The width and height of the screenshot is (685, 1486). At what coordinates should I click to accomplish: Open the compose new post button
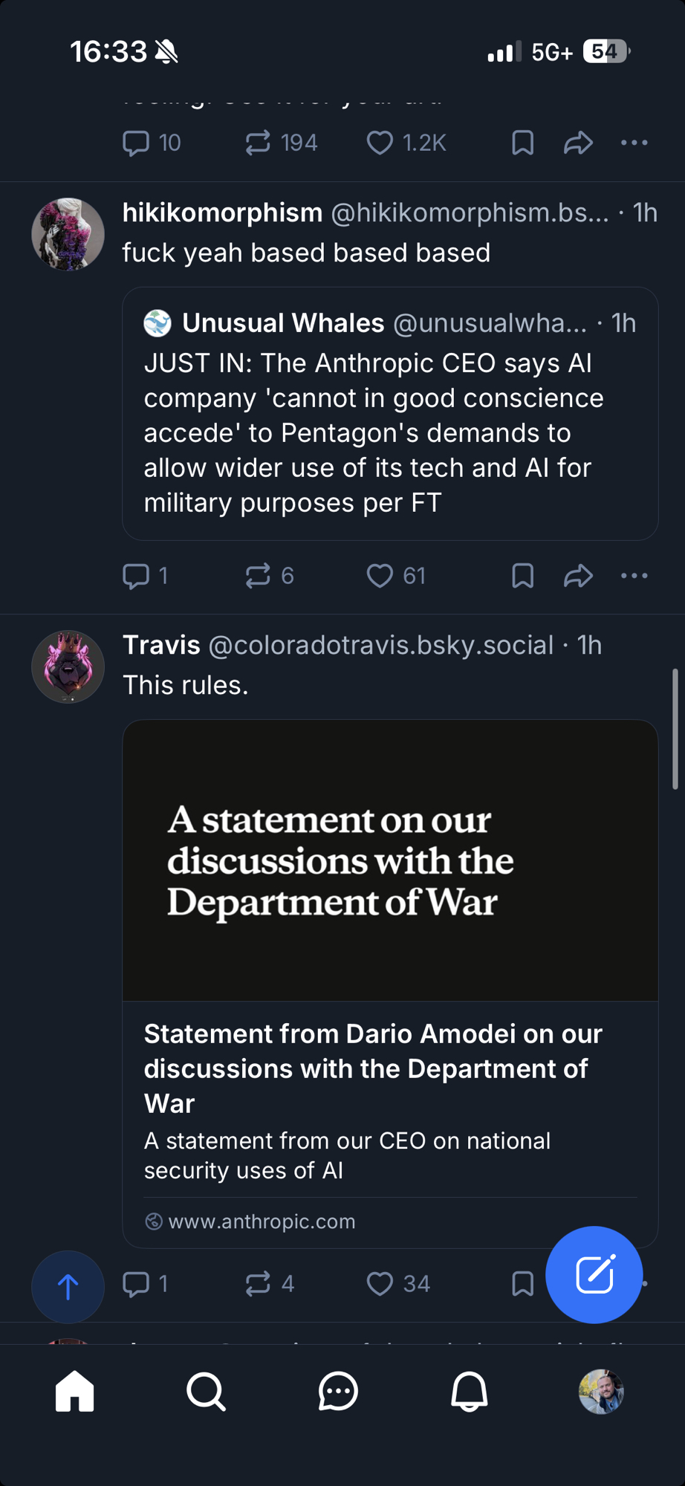click(x=594, y=1274)
